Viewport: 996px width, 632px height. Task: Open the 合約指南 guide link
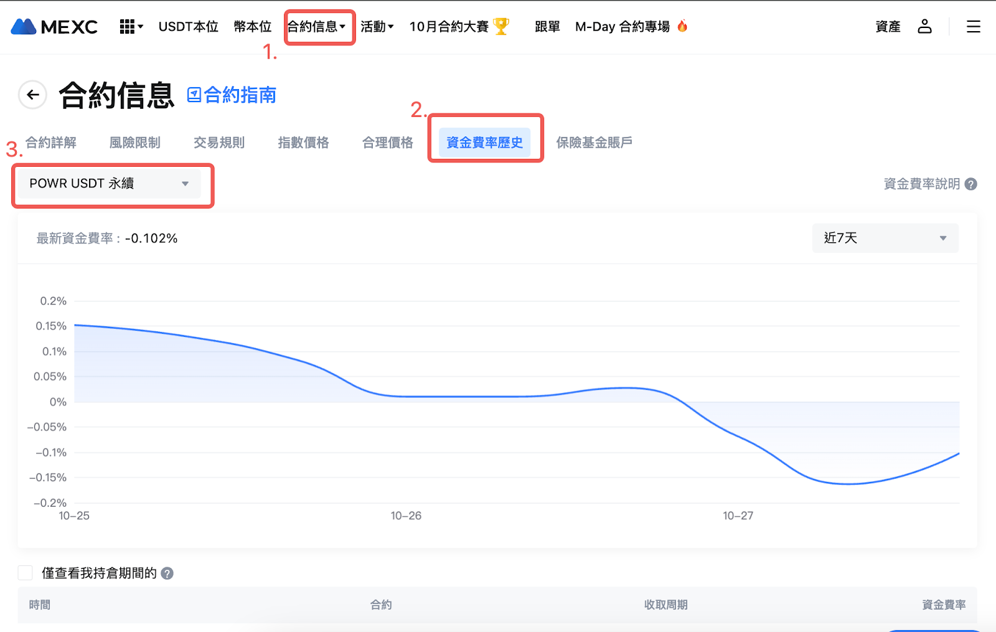(232, 95)
